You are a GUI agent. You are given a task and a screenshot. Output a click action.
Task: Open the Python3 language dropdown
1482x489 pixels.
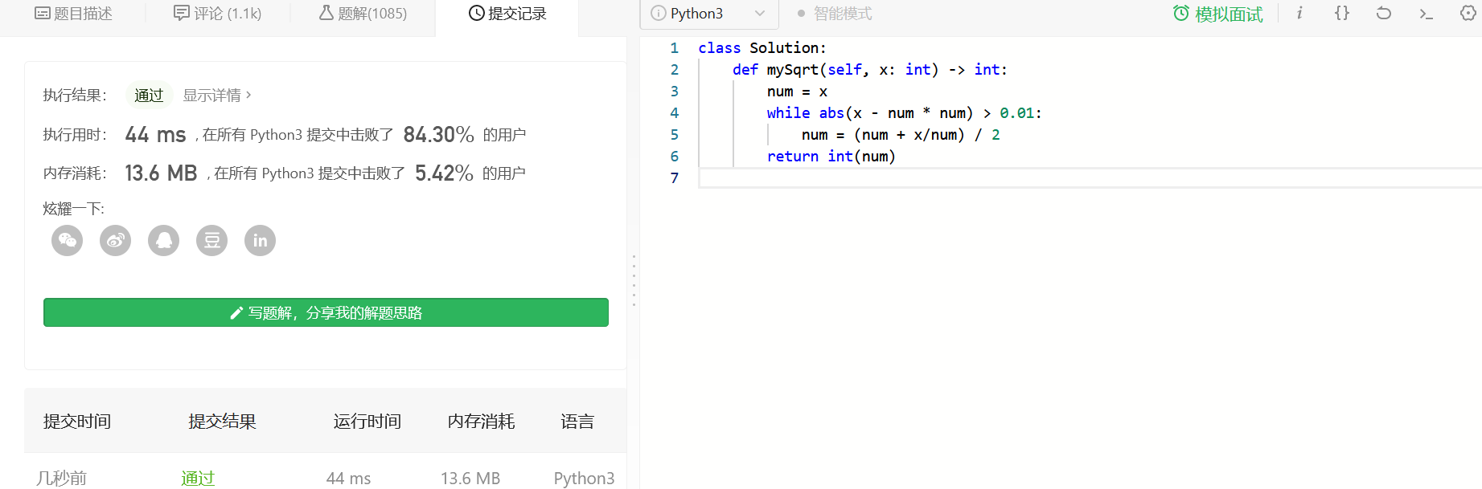click(x=708, y=14)
